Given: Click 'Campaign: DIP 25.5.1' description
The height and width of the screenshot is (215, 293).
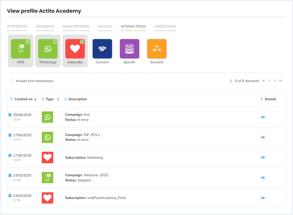Looking at the screenshot, I should coord(83,135).
